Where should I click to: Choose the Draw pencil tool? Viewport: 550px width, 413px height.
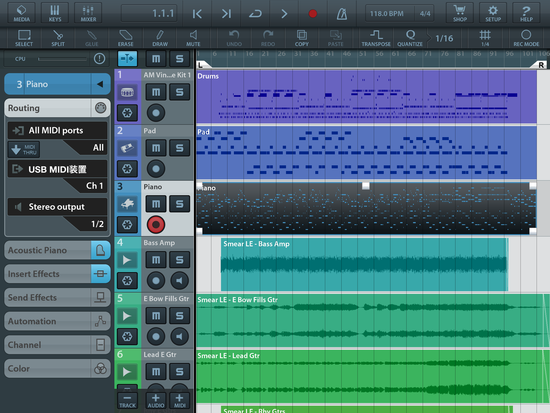[x=160, y=38]
